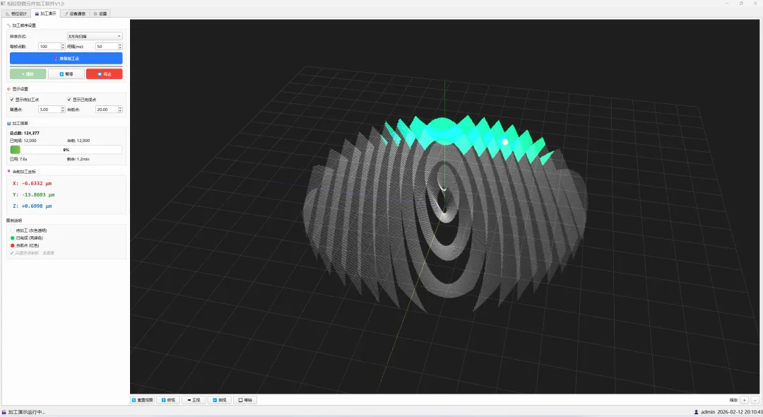Click the normal point size field showing 3.00
The image size is (763, 417).
coord(49,110)
